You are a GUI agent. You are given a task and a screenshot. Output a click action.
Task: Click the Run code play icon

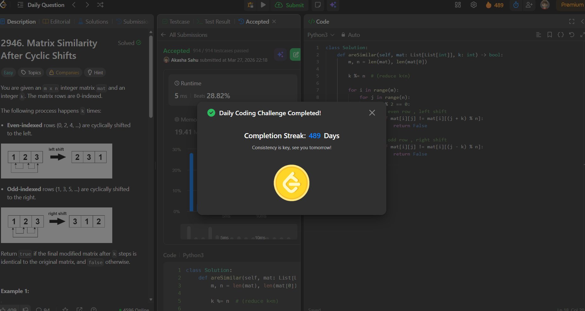tap(263, 5)
